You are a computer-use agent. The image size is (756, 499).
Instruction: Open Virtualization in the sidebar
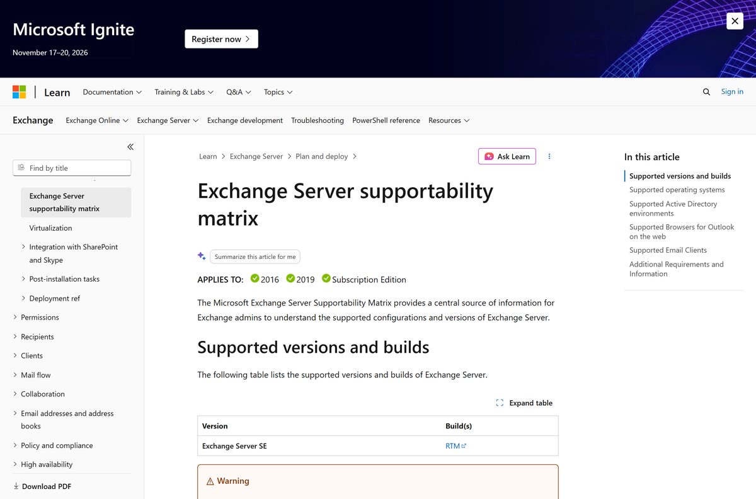(x=50, y=228)
